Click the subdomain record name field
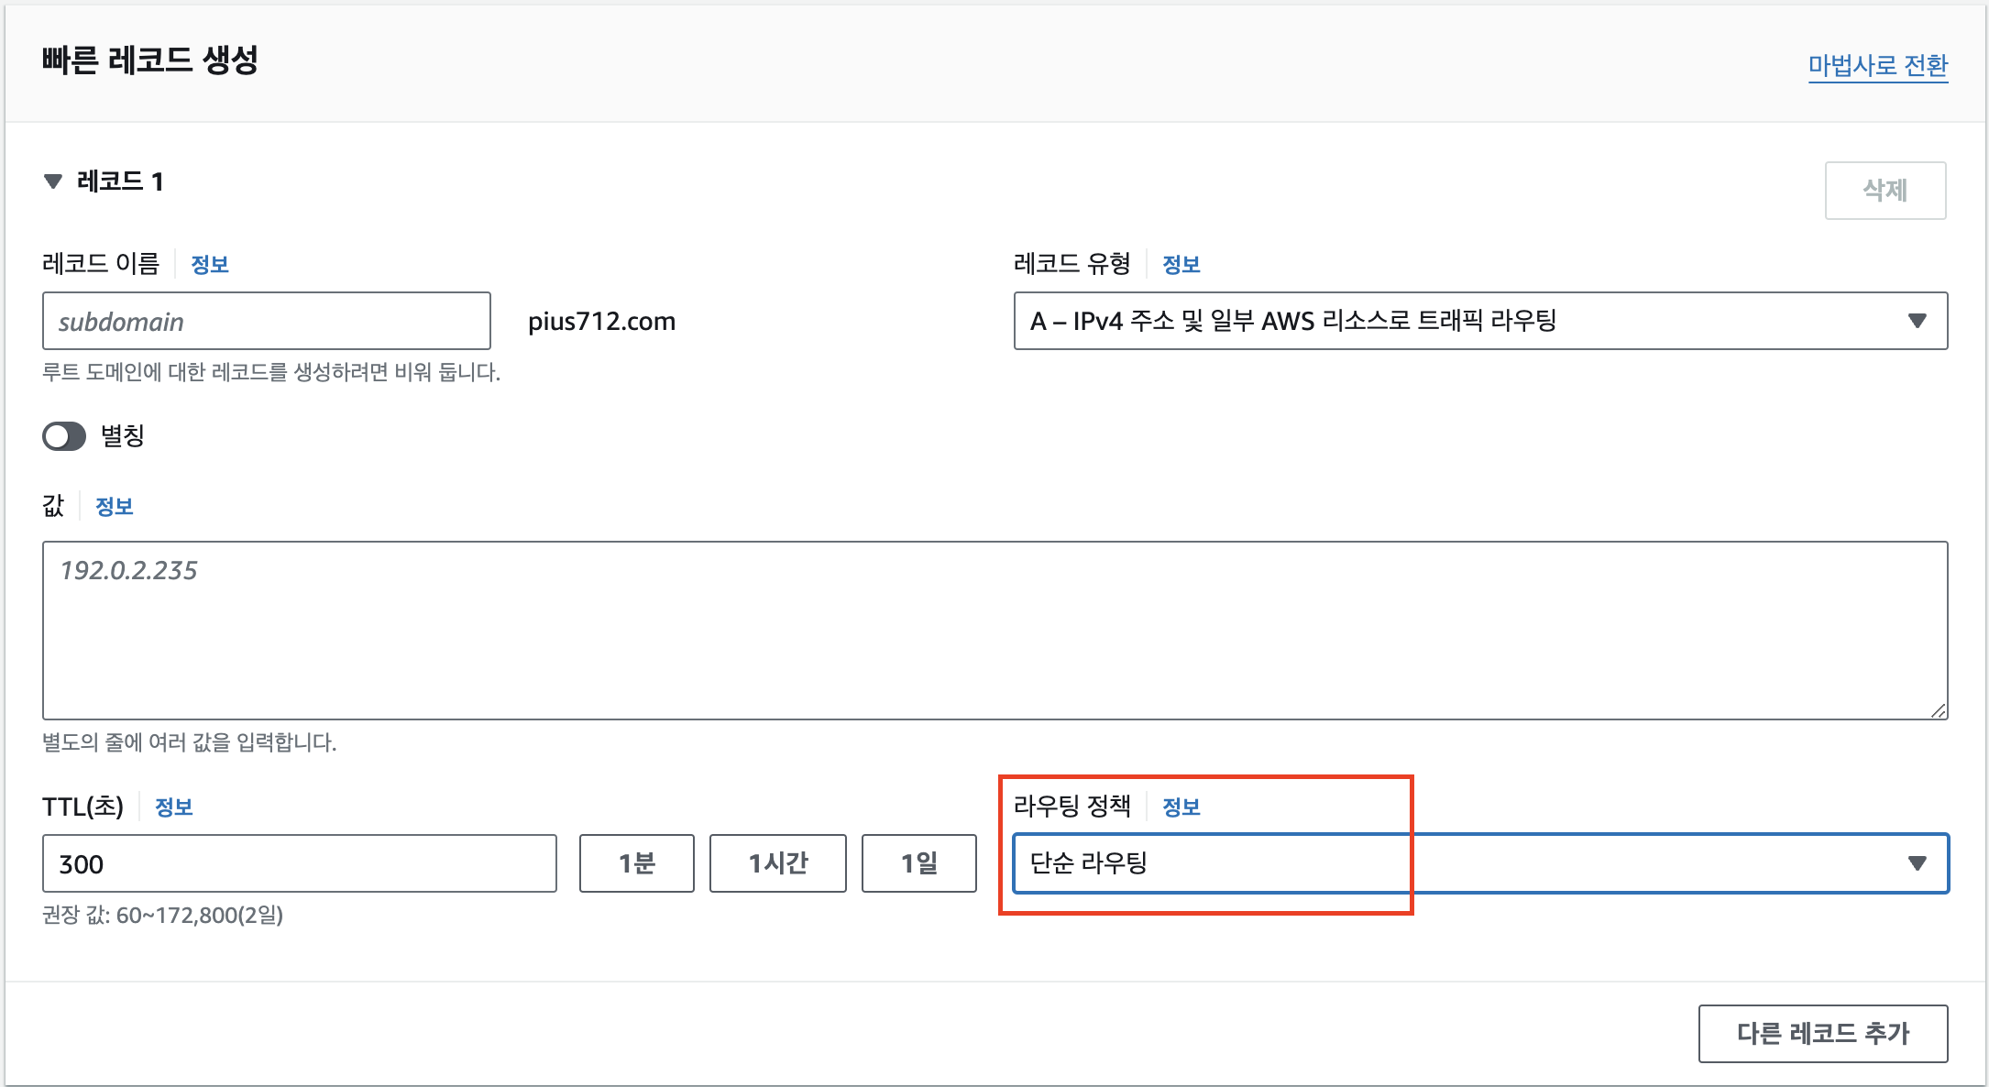The width and height of the screenshot is (1989, 1087). (x=266, y=322)
